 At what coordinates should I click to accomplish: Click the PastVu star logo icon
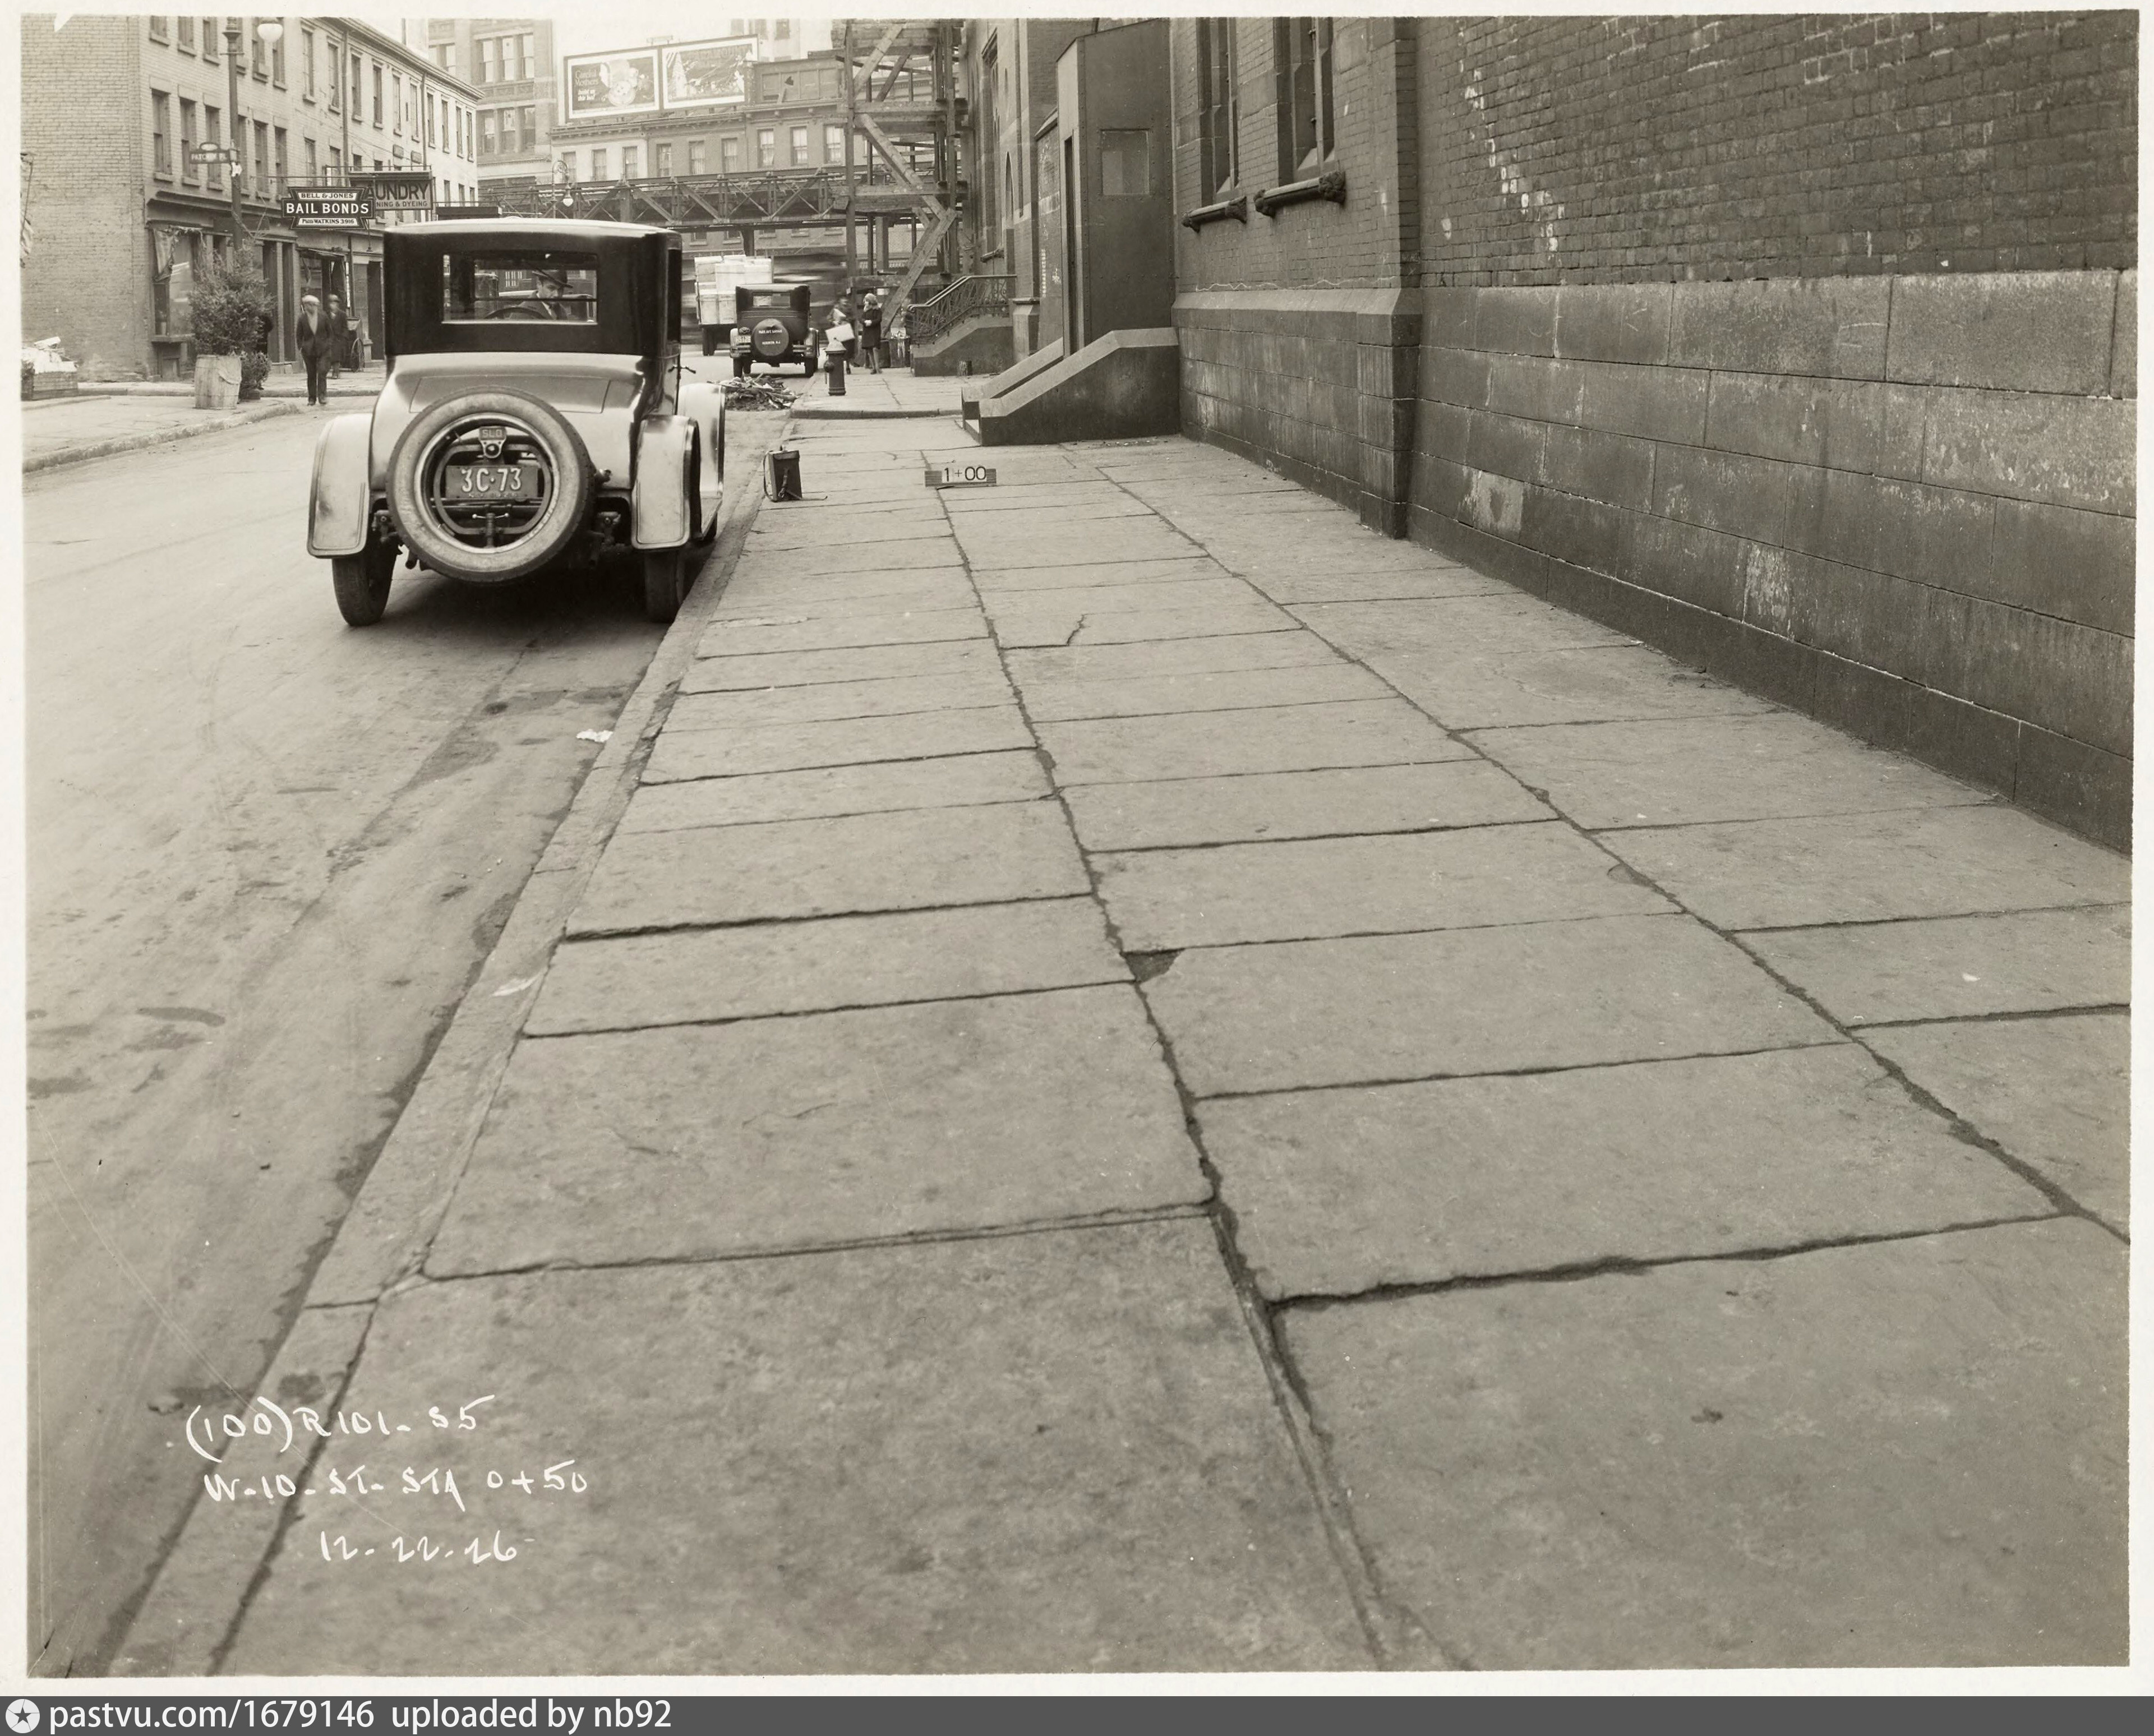tap(23, 1715)
